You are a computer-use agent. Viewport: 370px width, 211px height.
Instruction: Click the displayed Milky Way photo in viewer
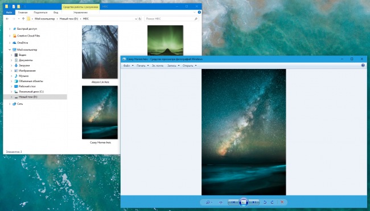[244, 132]
